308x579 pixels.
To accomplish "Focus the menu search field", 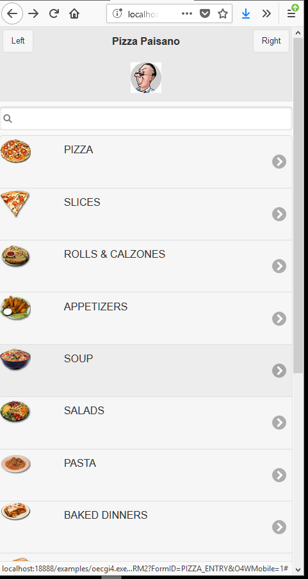I will point(146,119).
